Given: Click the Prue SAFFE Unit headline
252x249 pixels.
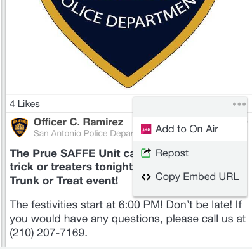Looking at the screenshot, I should pyautogui.click(x=72, y=153).
